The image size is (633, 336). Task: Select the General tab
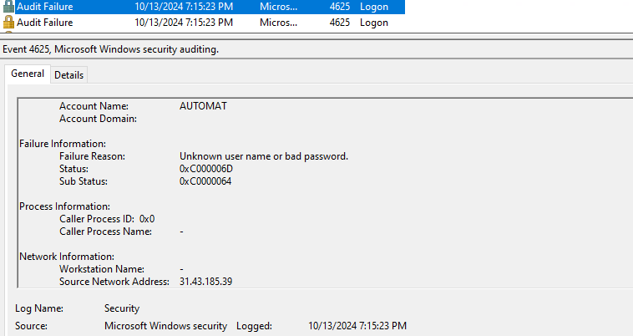click(28, 74)
